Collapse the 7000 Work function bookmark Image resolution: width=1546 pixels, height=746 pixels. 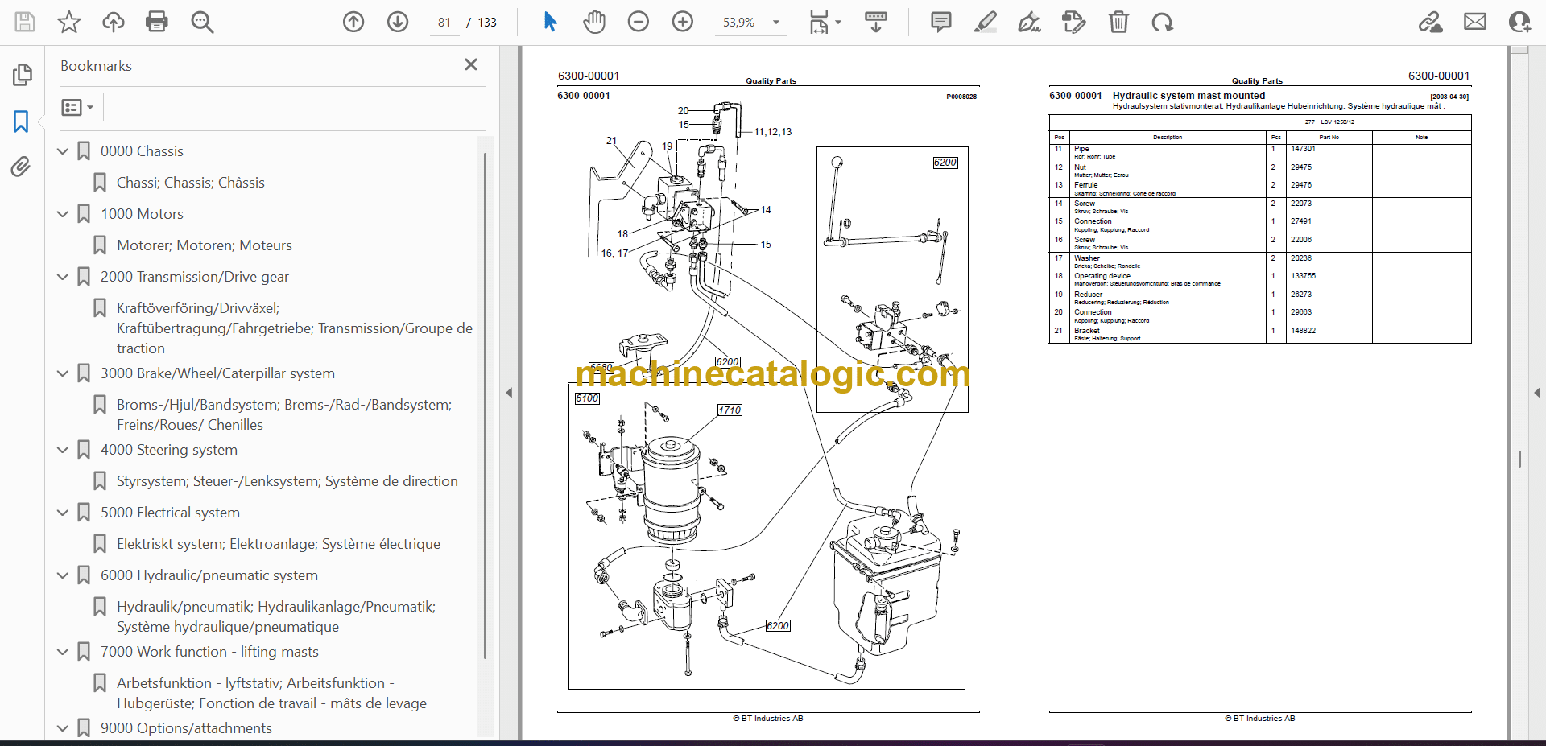point(63,652)
